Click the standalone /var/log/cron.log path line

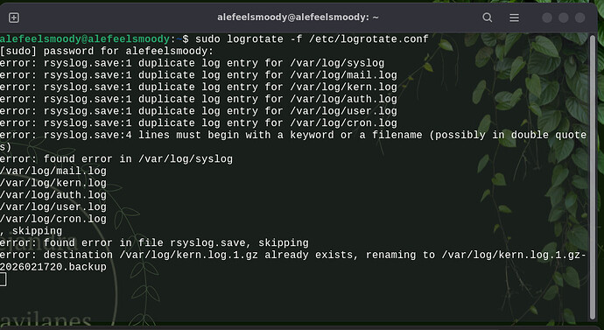pyautogui.click(x=53, y=219)
